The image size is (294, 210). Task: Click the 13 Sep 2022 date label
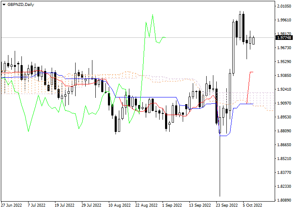click(x=200, y=205)
